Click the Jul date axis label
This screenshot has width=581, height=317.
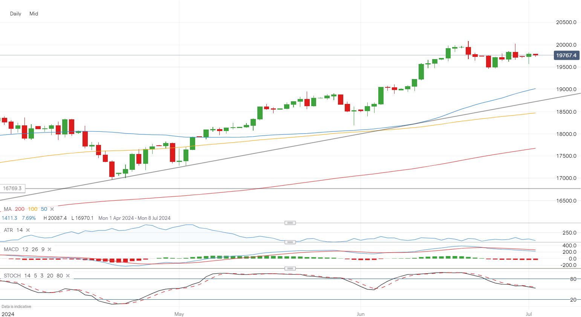pos(529,314)
